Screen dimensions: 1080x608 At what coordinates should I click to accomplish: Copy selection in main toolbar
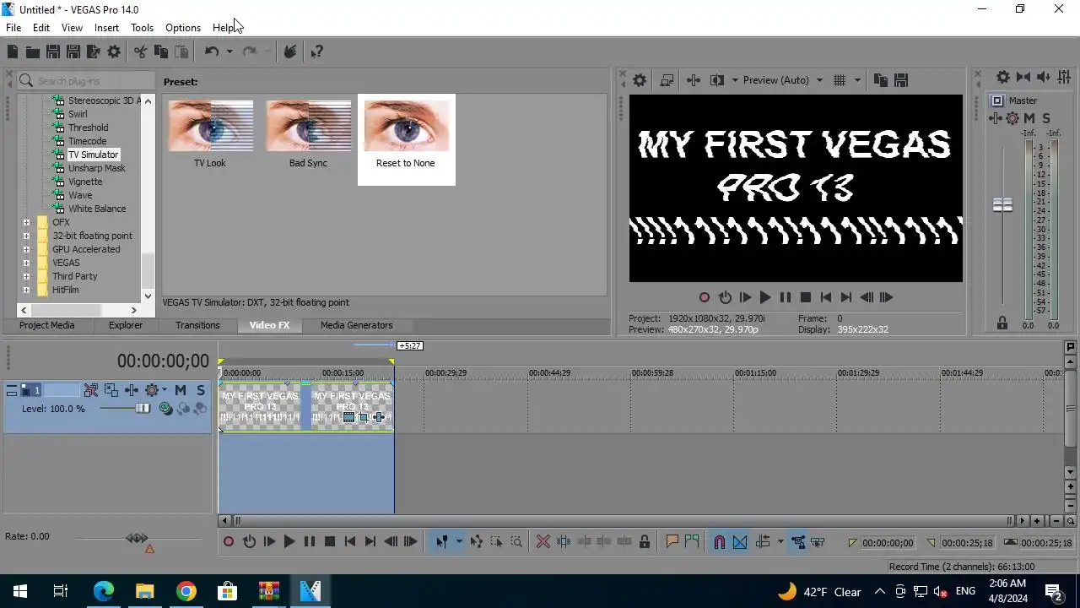[x=160, y=52]
